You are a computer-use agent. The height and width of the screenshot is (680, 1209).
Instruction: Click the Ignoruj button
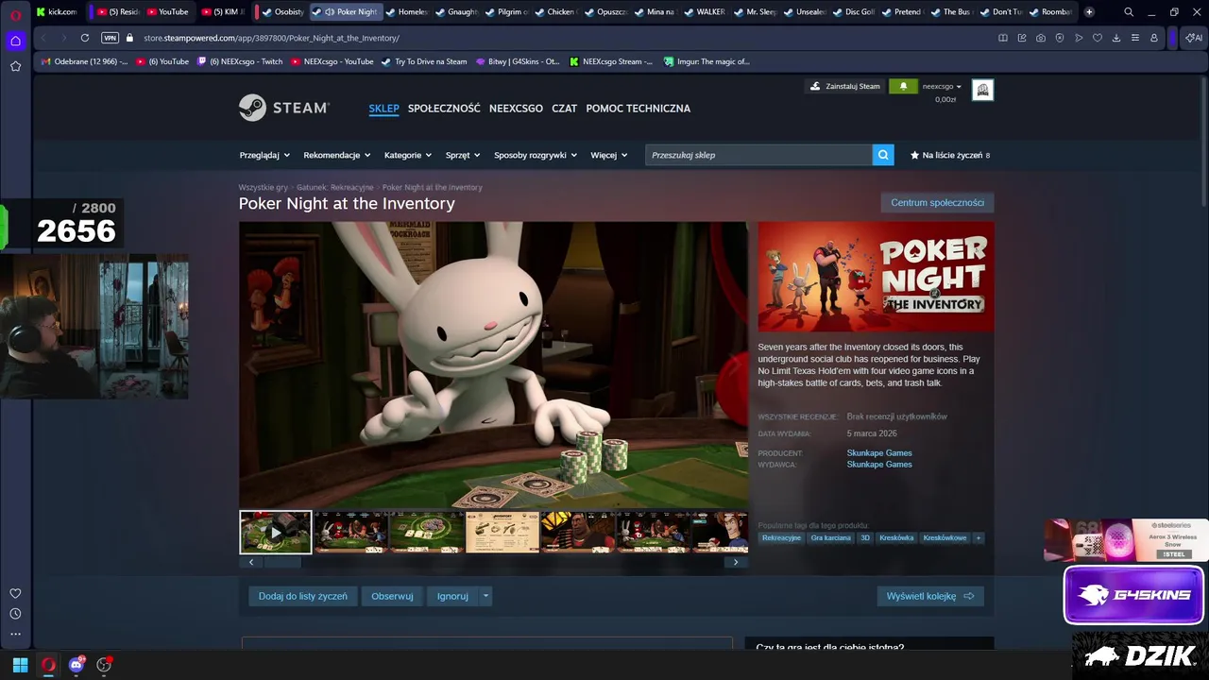click(452, 596)
